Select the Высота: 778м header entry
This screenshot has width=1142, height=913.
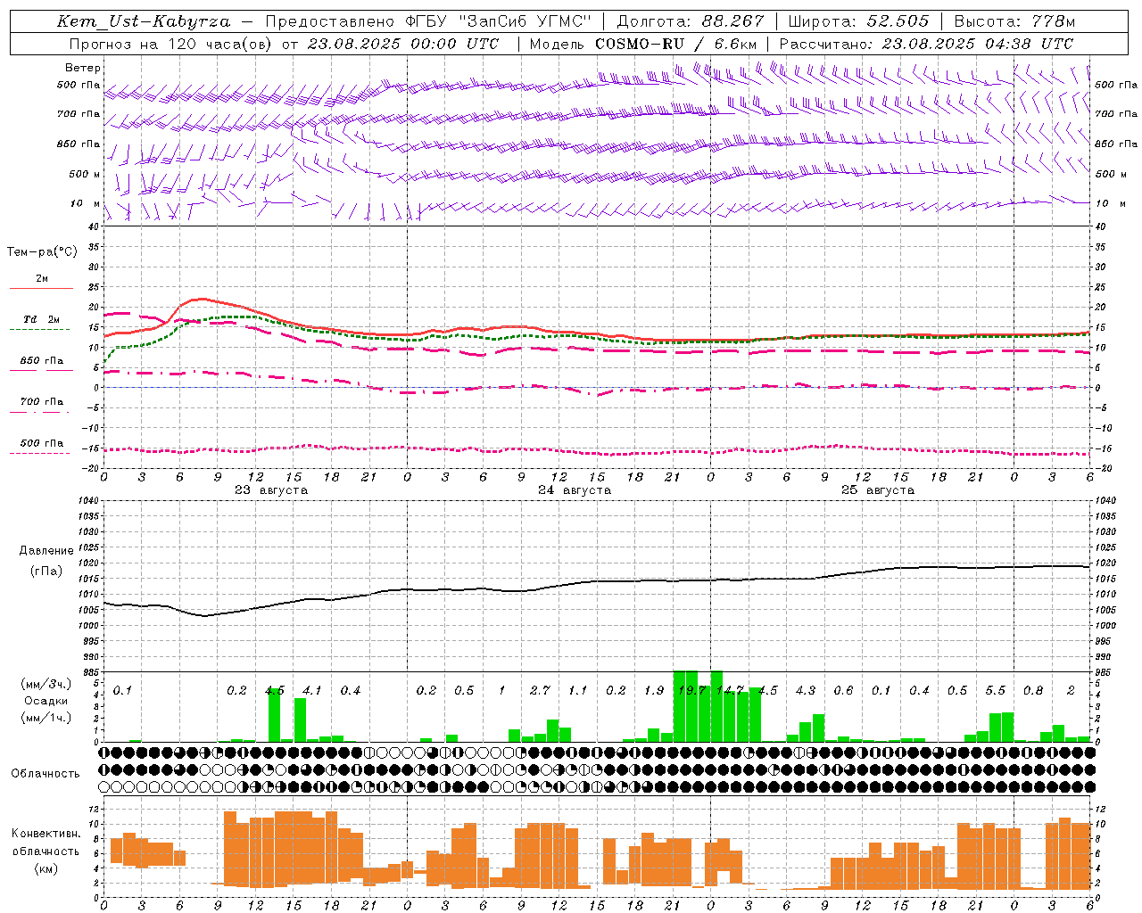pos(1014,21)
